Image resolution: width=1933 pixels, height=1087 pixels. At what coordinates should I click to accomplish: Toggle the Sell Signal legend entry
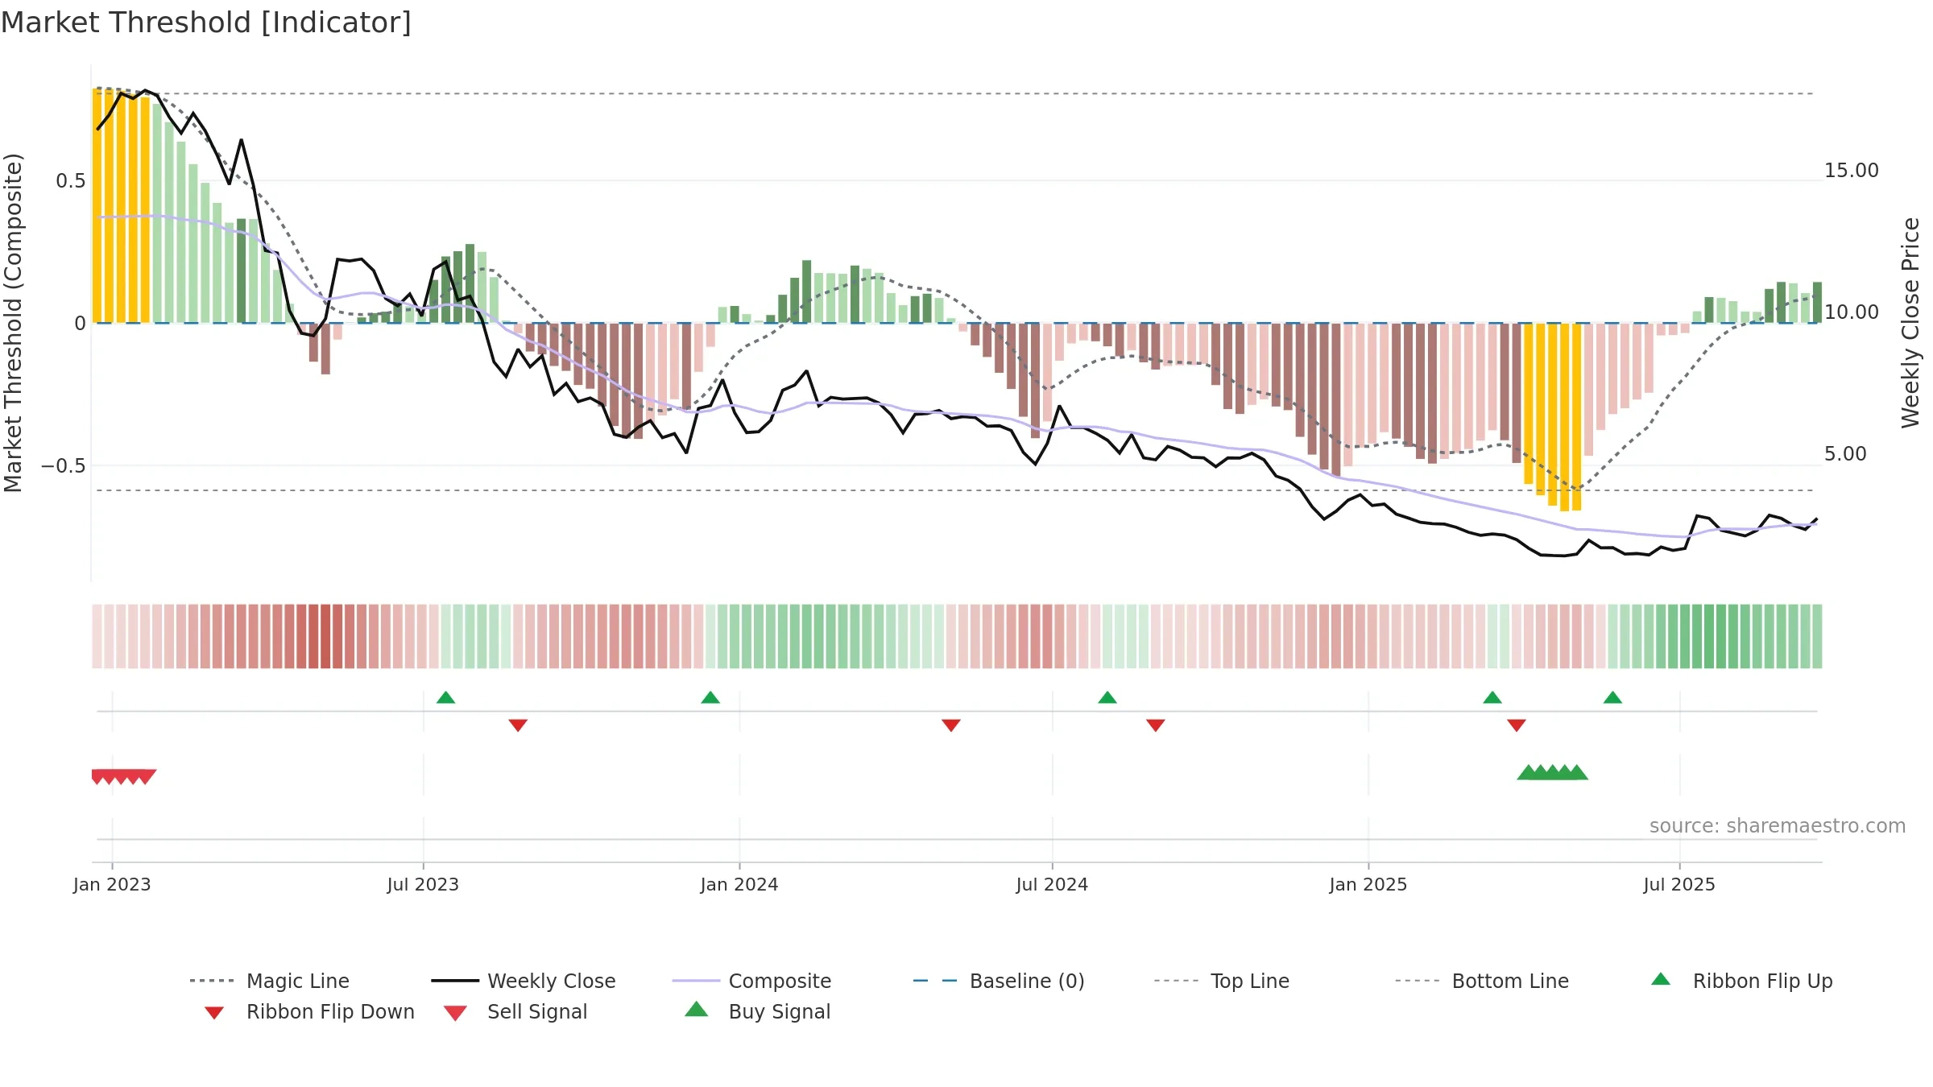point(515,1011)
